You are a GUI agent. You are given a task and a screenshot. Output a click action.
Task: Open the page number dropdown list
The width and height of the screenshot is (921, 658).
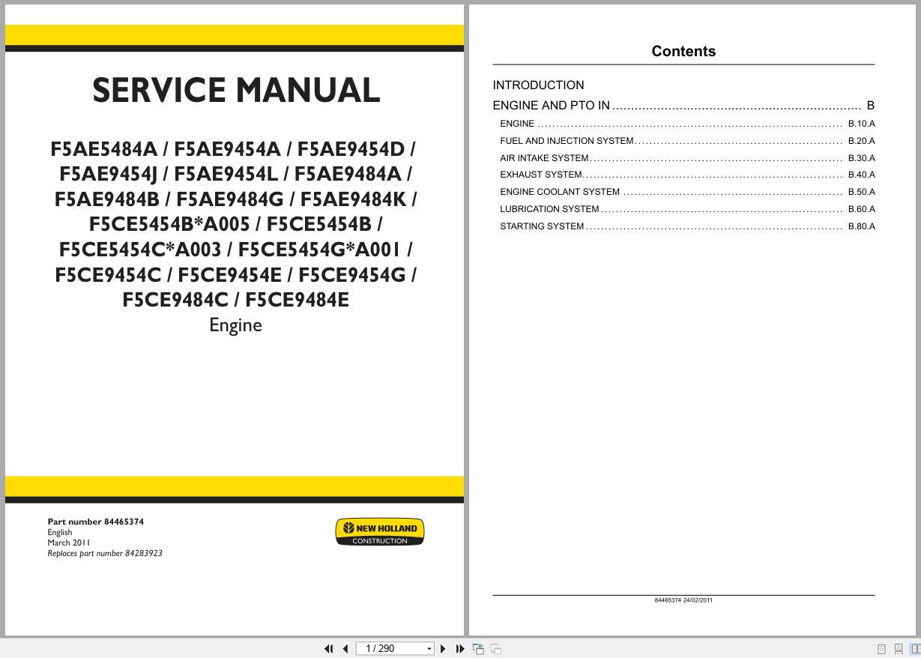click(429, 648)
